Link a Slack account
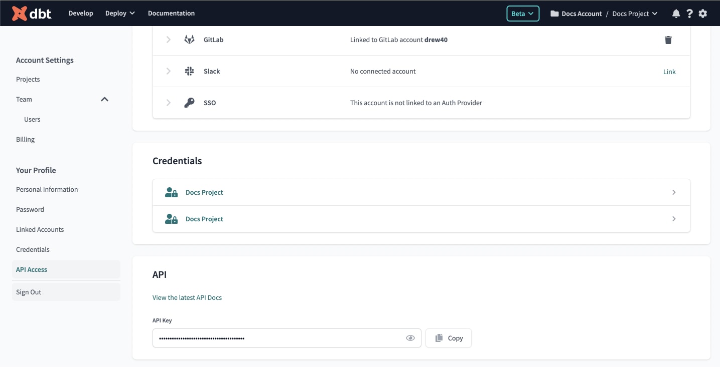The height and width of the screenshot is (367, 720). click(x=669, y=71)
